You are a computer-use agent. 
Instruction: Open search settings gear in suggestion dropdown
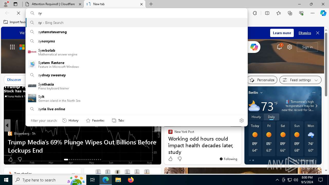click(242, 121)
